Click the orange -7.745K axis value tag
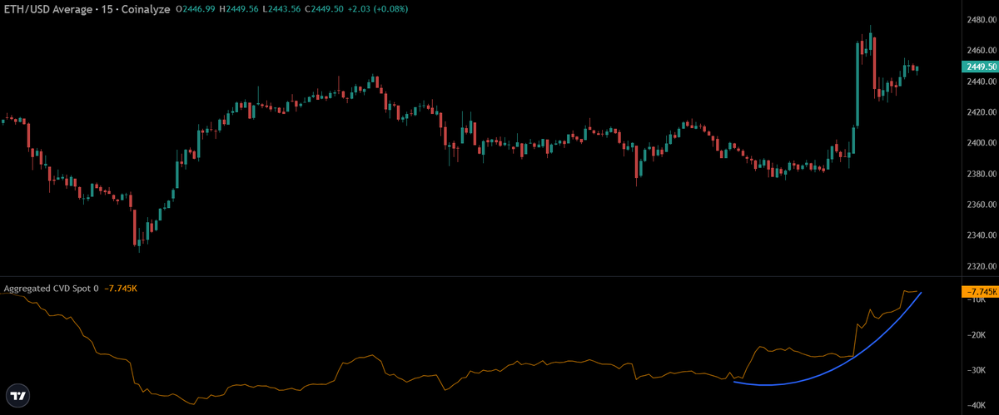This screenshot has width=999, height=415. 980,291
